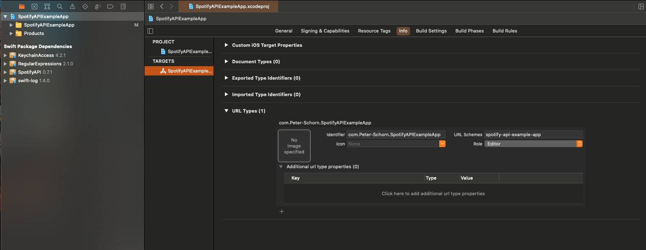Image resolution: width=646 pixels, height=250 pixels.
Task: Collapse Additional url type properties
Action: 281,167
